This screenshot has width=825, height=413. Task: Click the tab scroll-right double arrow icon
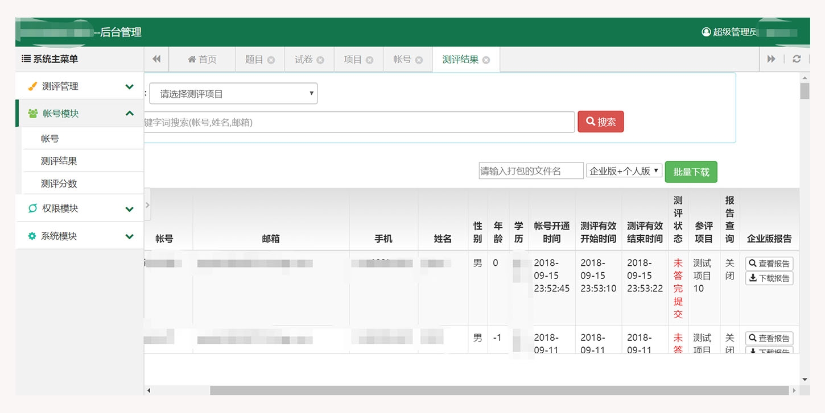[x=771, y=59]
